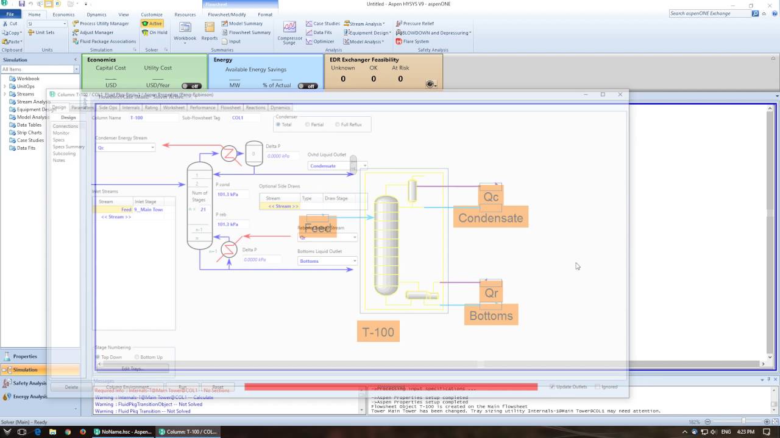Switch to the Economics ribbon tab
Viewport: 780px width, 438px height.
[x=63, y=15]
